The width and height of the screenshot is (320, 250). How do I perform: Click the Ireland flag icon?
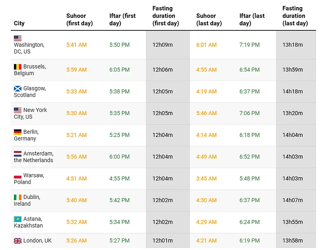[x=18, y=197]
